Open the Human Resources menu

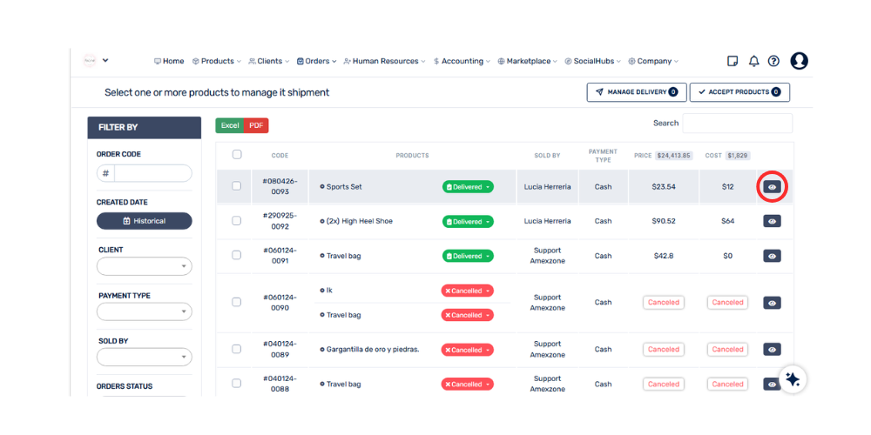384,61
